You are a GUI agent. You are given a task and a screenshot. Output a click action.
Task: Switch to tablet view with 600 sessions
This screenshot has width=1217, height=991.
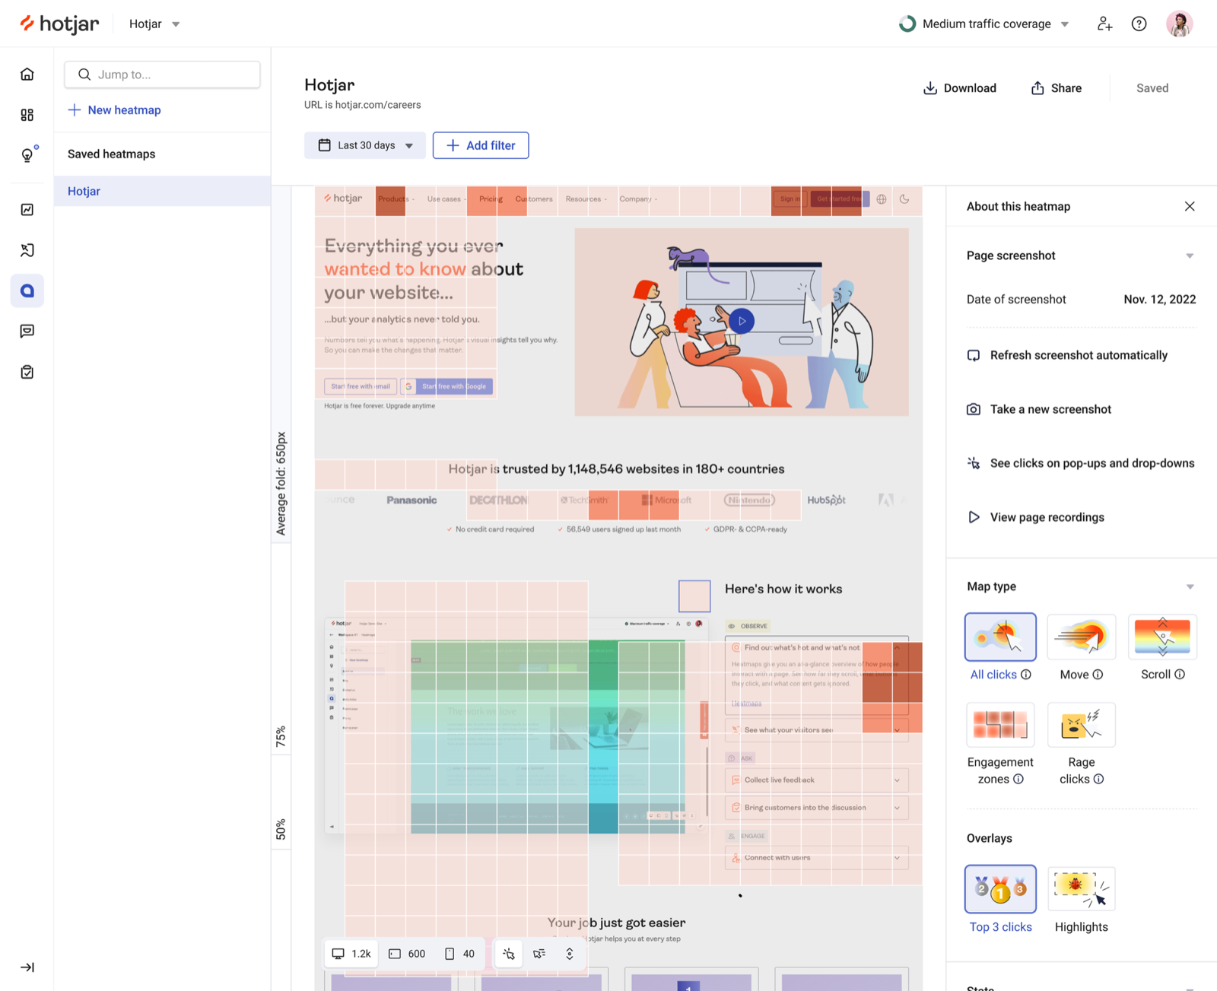coord(407,954)
